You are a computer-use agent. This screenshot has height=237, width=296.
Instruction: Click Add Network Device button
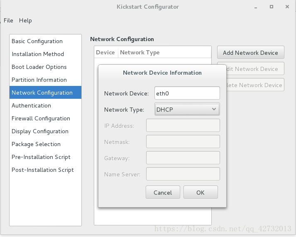(250, 52)
